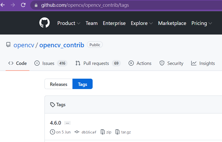The image size is (222, 142).
Task: Click the Issues count 416 badge
Action: pos(62,63)
